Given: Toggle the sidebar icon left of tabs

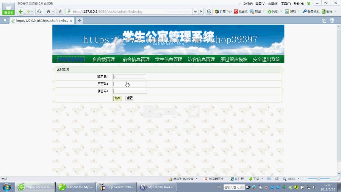Looking at the screenshot, I should (4, 20).
